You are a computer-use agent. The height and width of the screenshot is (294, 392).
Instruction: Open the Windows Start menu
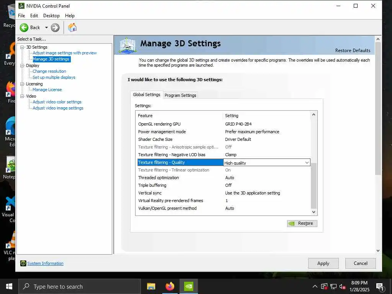pyautogui.click(x=9, y=286)
